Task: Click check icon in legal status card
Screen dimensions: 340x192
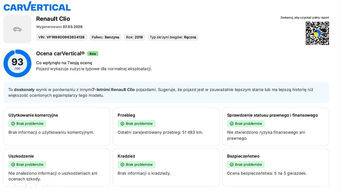Action: click(232, 124)
